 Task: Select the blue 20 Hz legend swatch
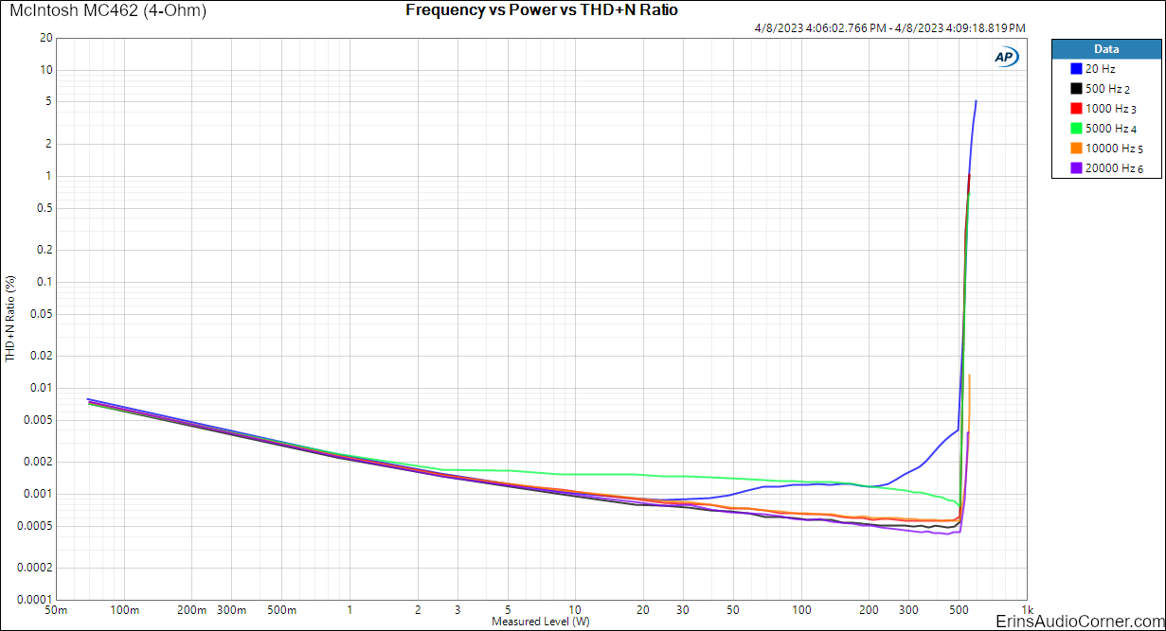coord(1076,69)
